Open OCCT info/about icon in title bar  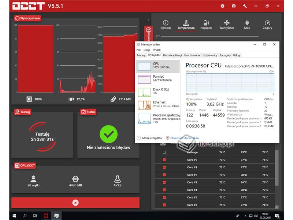click(x=222, y=6)
